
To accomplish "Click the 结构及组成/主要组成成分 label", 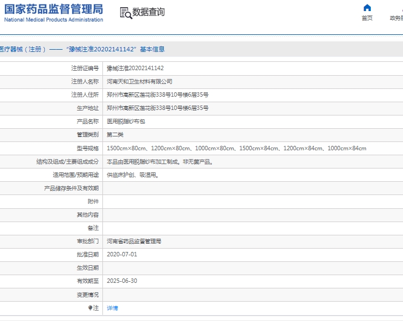I will tap(68, 162).
